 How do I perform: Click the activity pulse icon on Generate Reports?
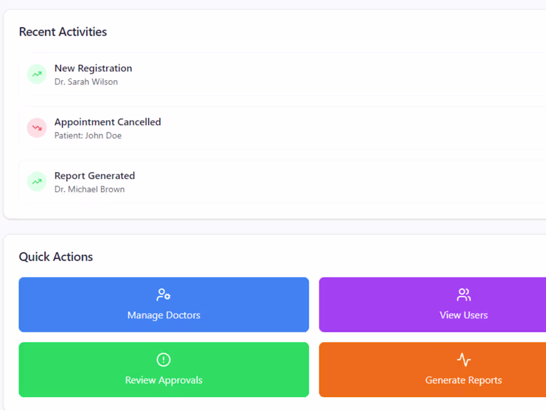tap(464, 359)
